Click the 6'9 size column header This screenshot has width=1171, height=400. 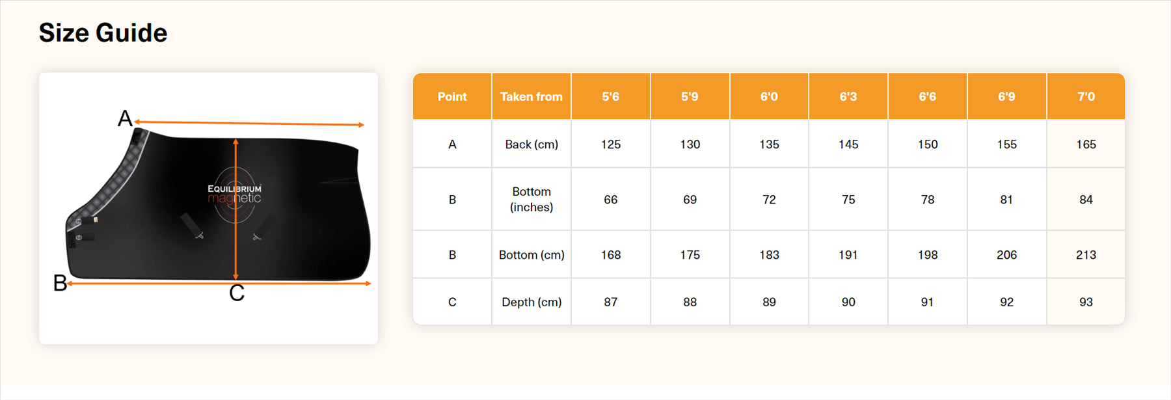[x=1006, y=96]
